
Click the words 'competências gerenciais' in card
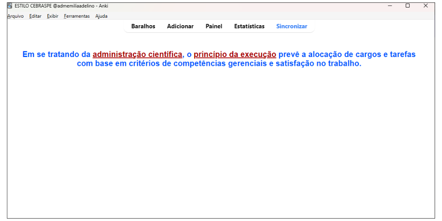pyautogui.click(x=220, y=64)
